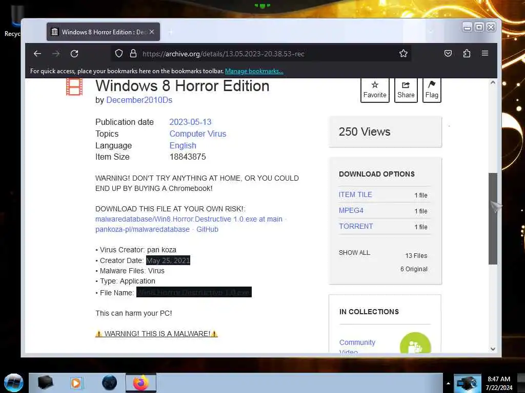The image size is (525, 393).
Task: Share this archive item
Action: click(406, 90)
